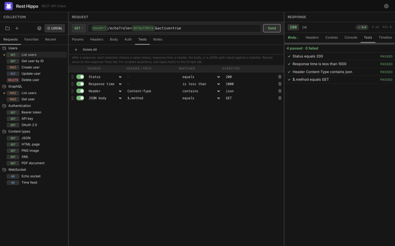
Task: Open source dropdown showing Header
Action: point(105,91)
